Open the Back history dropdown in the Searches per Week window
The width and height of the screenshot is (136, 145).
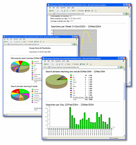pyautogui.click(x=55, y=11)
